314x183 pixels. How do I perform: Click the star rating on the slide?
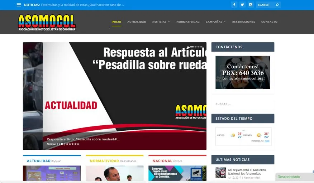[72, 144]
